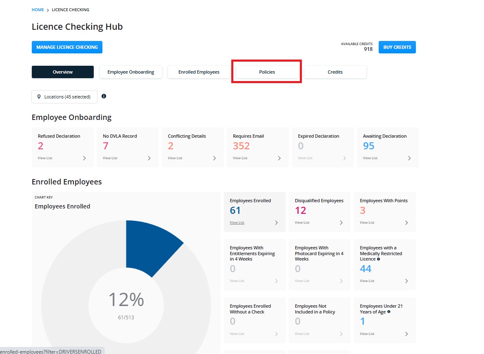484x354 pixels.
Task: Go to HOME in the breadcrumb
Action: (38, 10)
